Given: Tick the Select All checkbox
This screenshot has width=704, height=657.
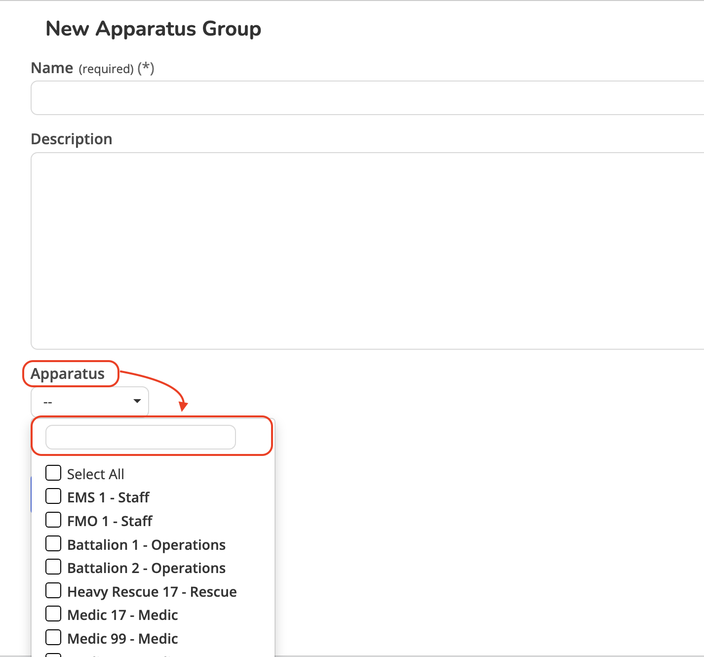Looking at the screenshot, I should click(x=53, y=473).
